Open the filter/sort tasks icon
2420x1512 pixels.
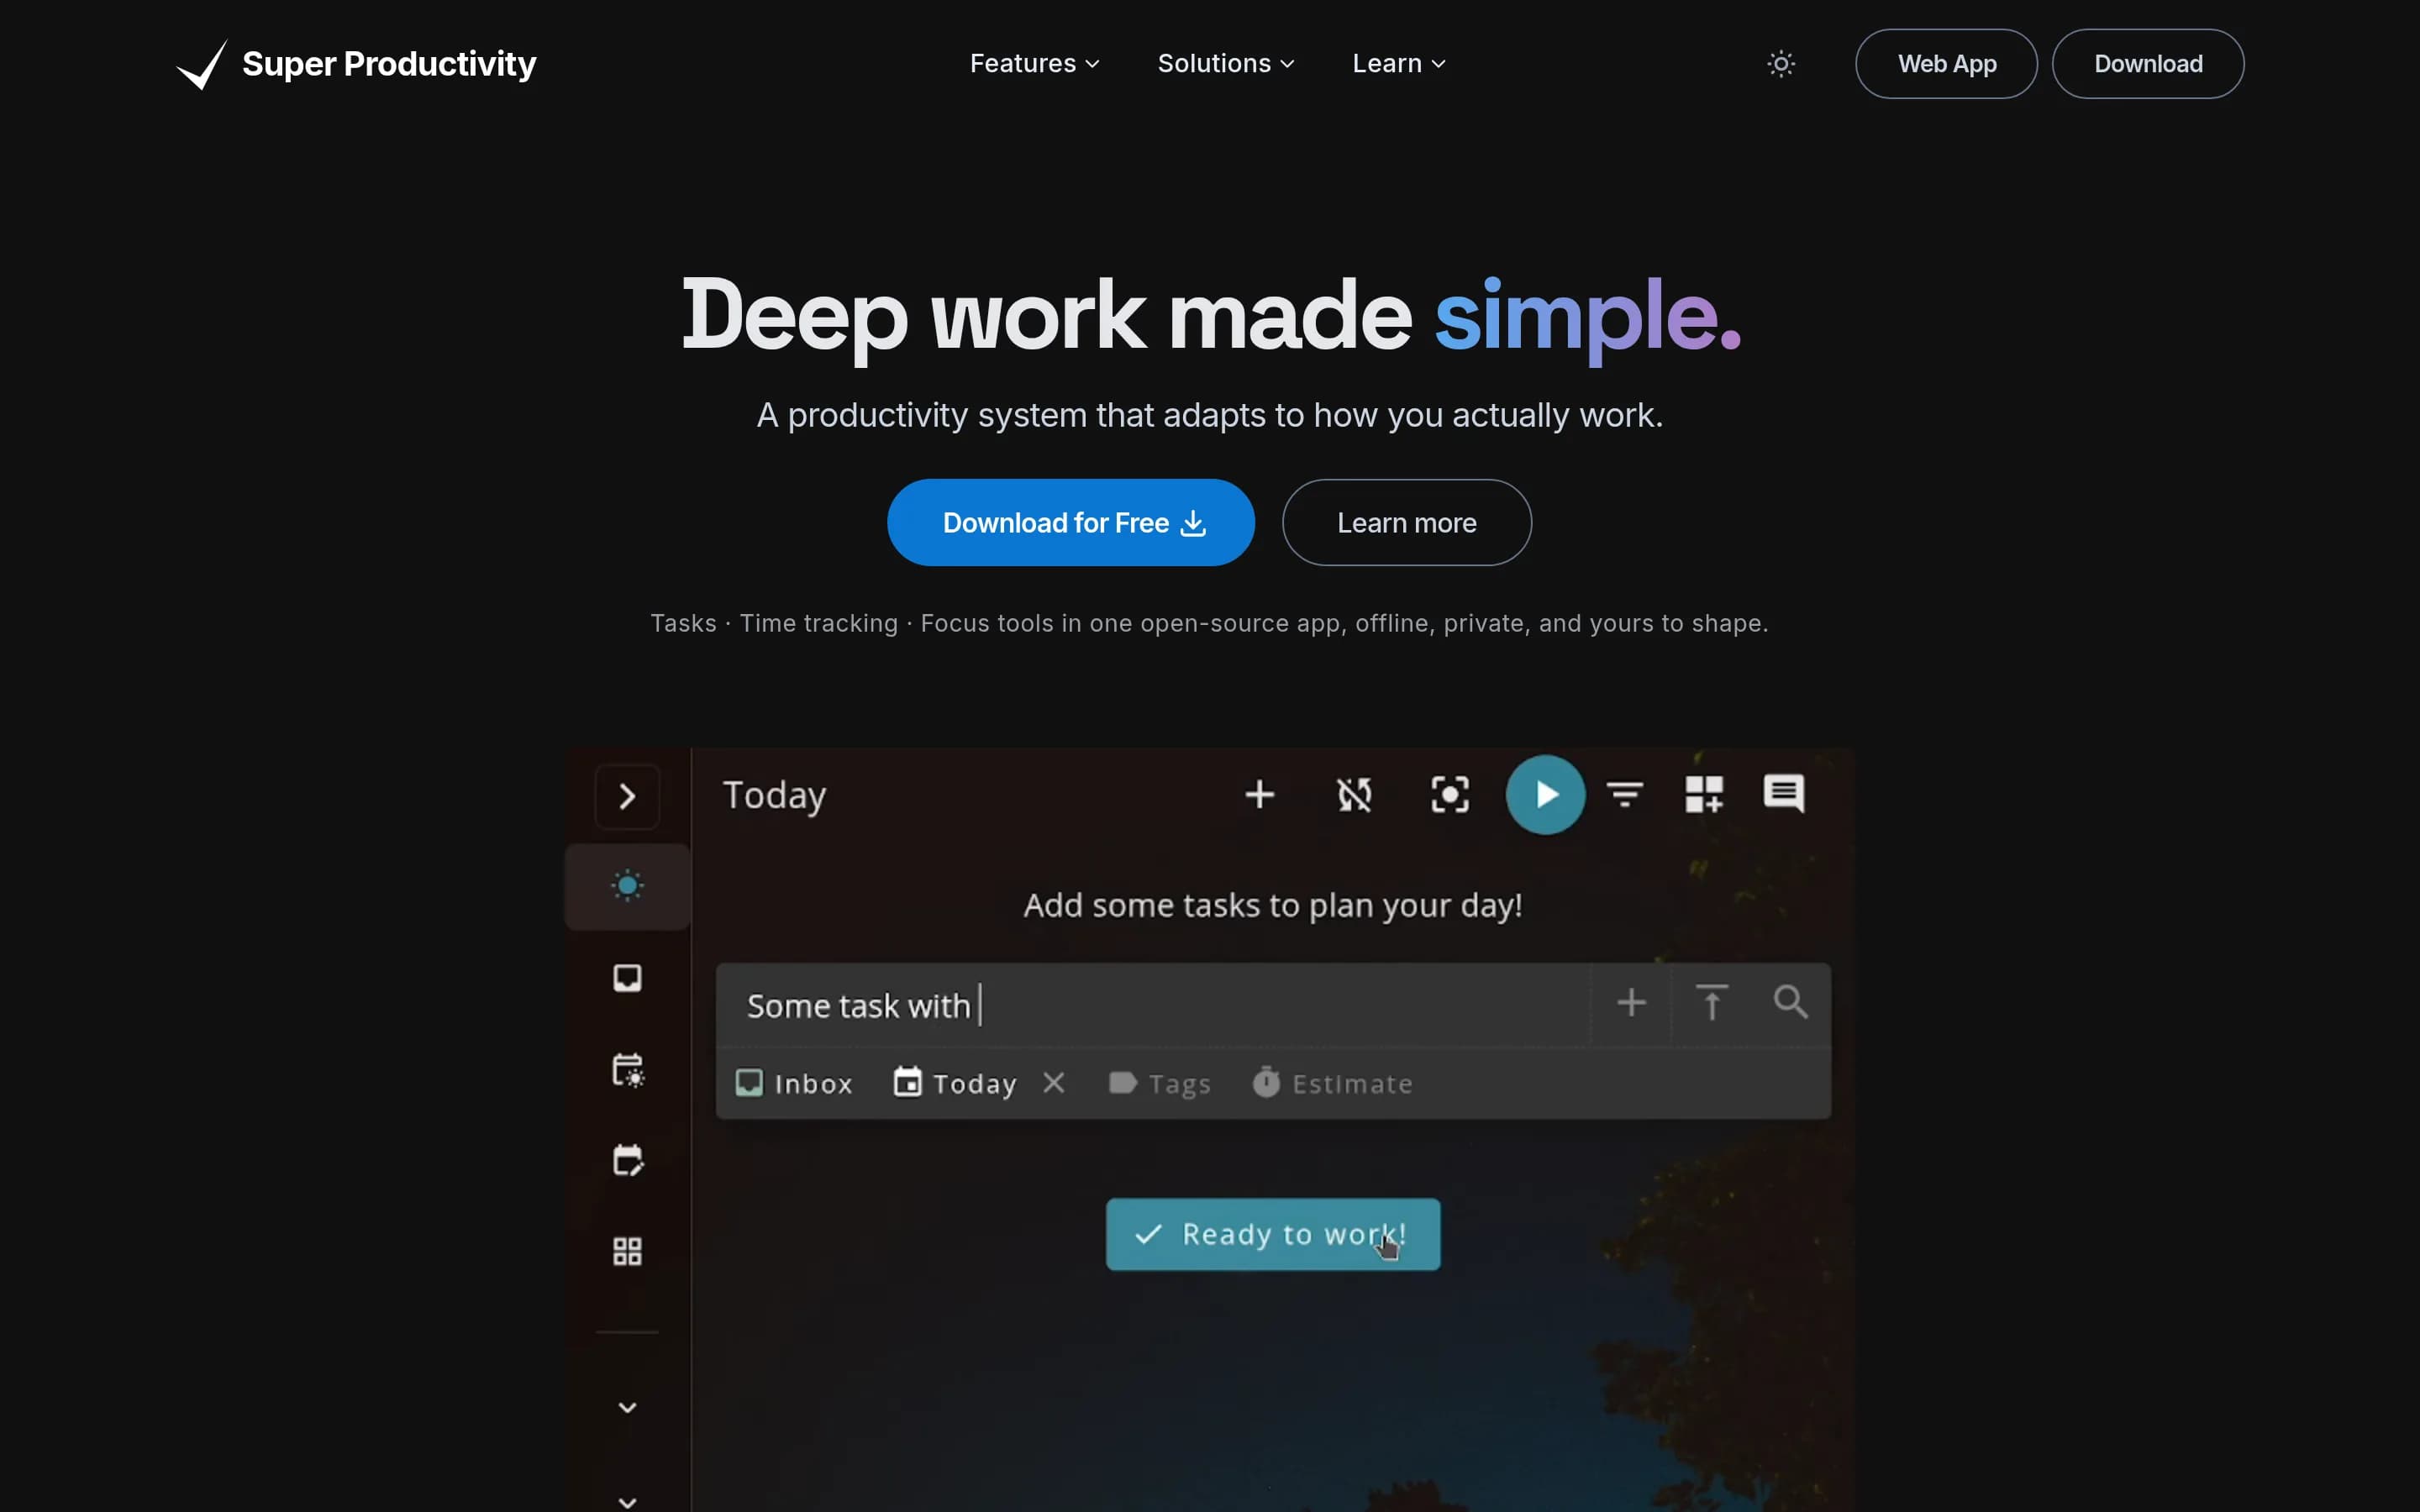[1625, 795]
